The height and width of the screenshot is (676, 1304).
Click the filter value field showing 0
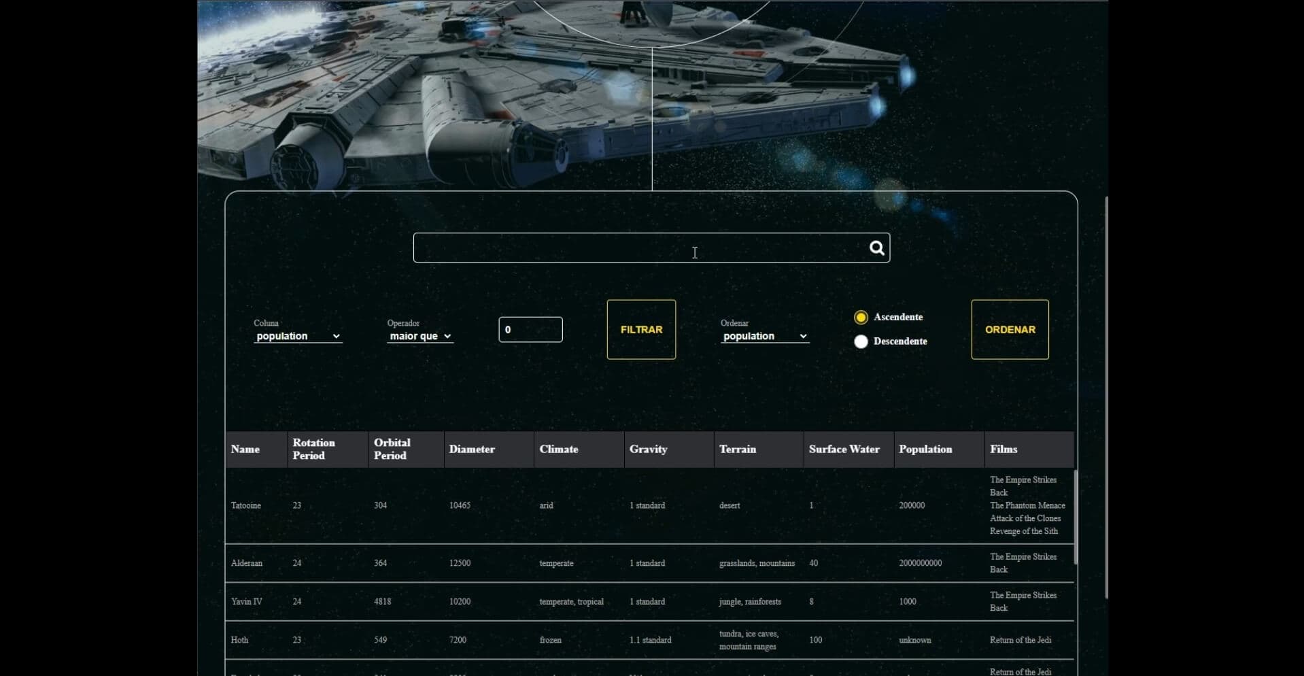(x=530, y=329)
